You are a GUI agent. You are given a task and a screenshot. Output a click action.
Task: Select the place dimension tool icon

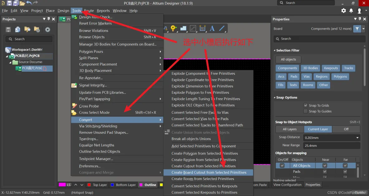(202, 28)
